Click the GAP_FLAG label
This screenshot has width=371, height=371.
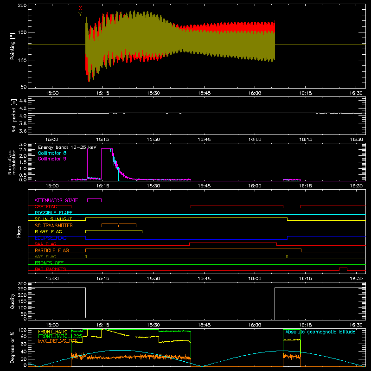coord(45,206)
